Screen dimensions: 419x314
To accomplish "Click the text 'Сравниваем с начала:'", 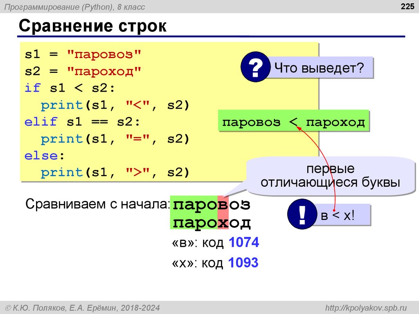I will point(98,204).
